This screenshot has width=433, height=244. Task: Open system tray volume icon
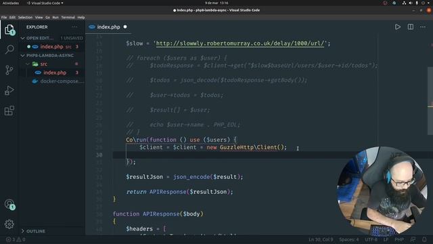[x=411, y=3]
